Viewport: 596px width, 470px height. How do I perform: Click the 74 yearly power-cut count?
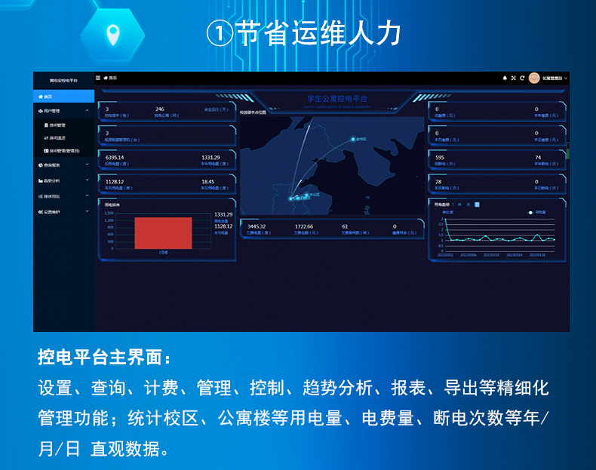tap(538, 158)
